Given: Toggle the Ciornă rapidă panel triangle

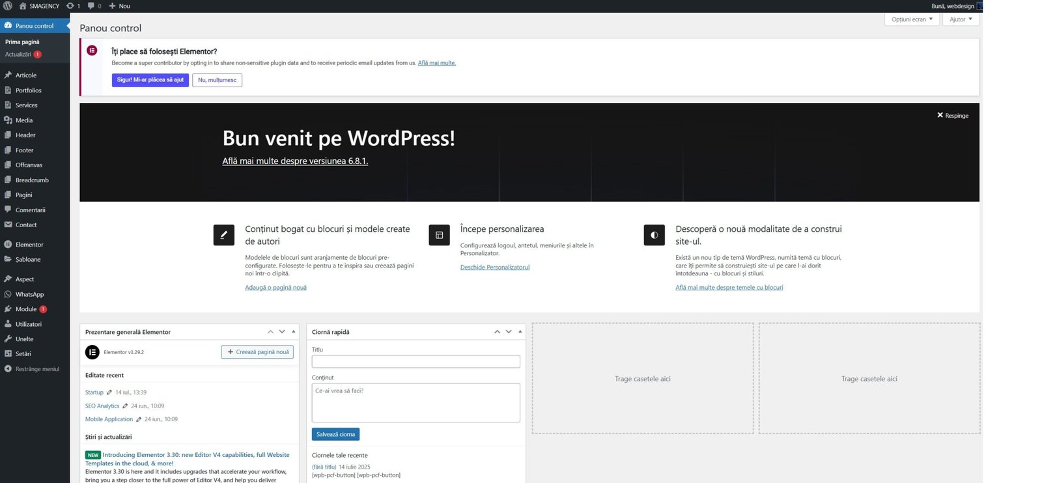Looking at the screenshot, I should coord(520,332).
